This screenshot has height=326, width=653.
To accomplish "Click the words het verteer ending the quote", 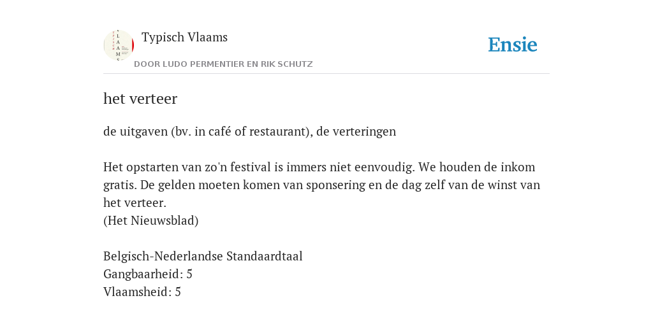I will coord(135,203).
